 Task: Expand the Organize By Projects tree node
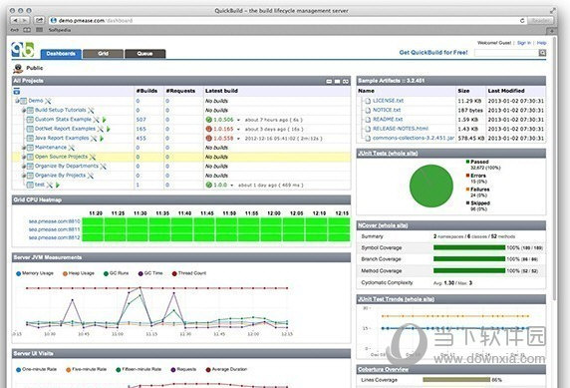click(24, 176)
